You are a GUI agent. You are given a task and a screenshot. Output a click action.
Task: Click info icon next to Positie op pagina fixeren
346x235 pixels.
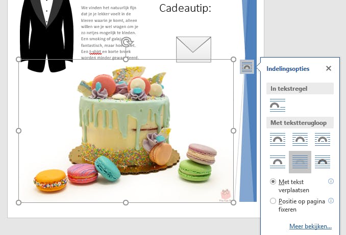pyautogui.click(x=331, y=201)
